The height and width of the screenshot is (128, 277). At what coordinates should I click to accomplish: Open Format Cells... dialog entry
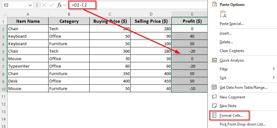[x=232, y=116]
